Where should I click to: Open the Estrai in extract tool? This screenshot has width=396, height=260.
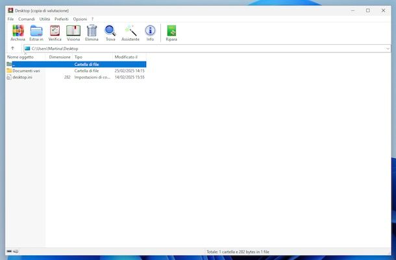pos(36,33)
